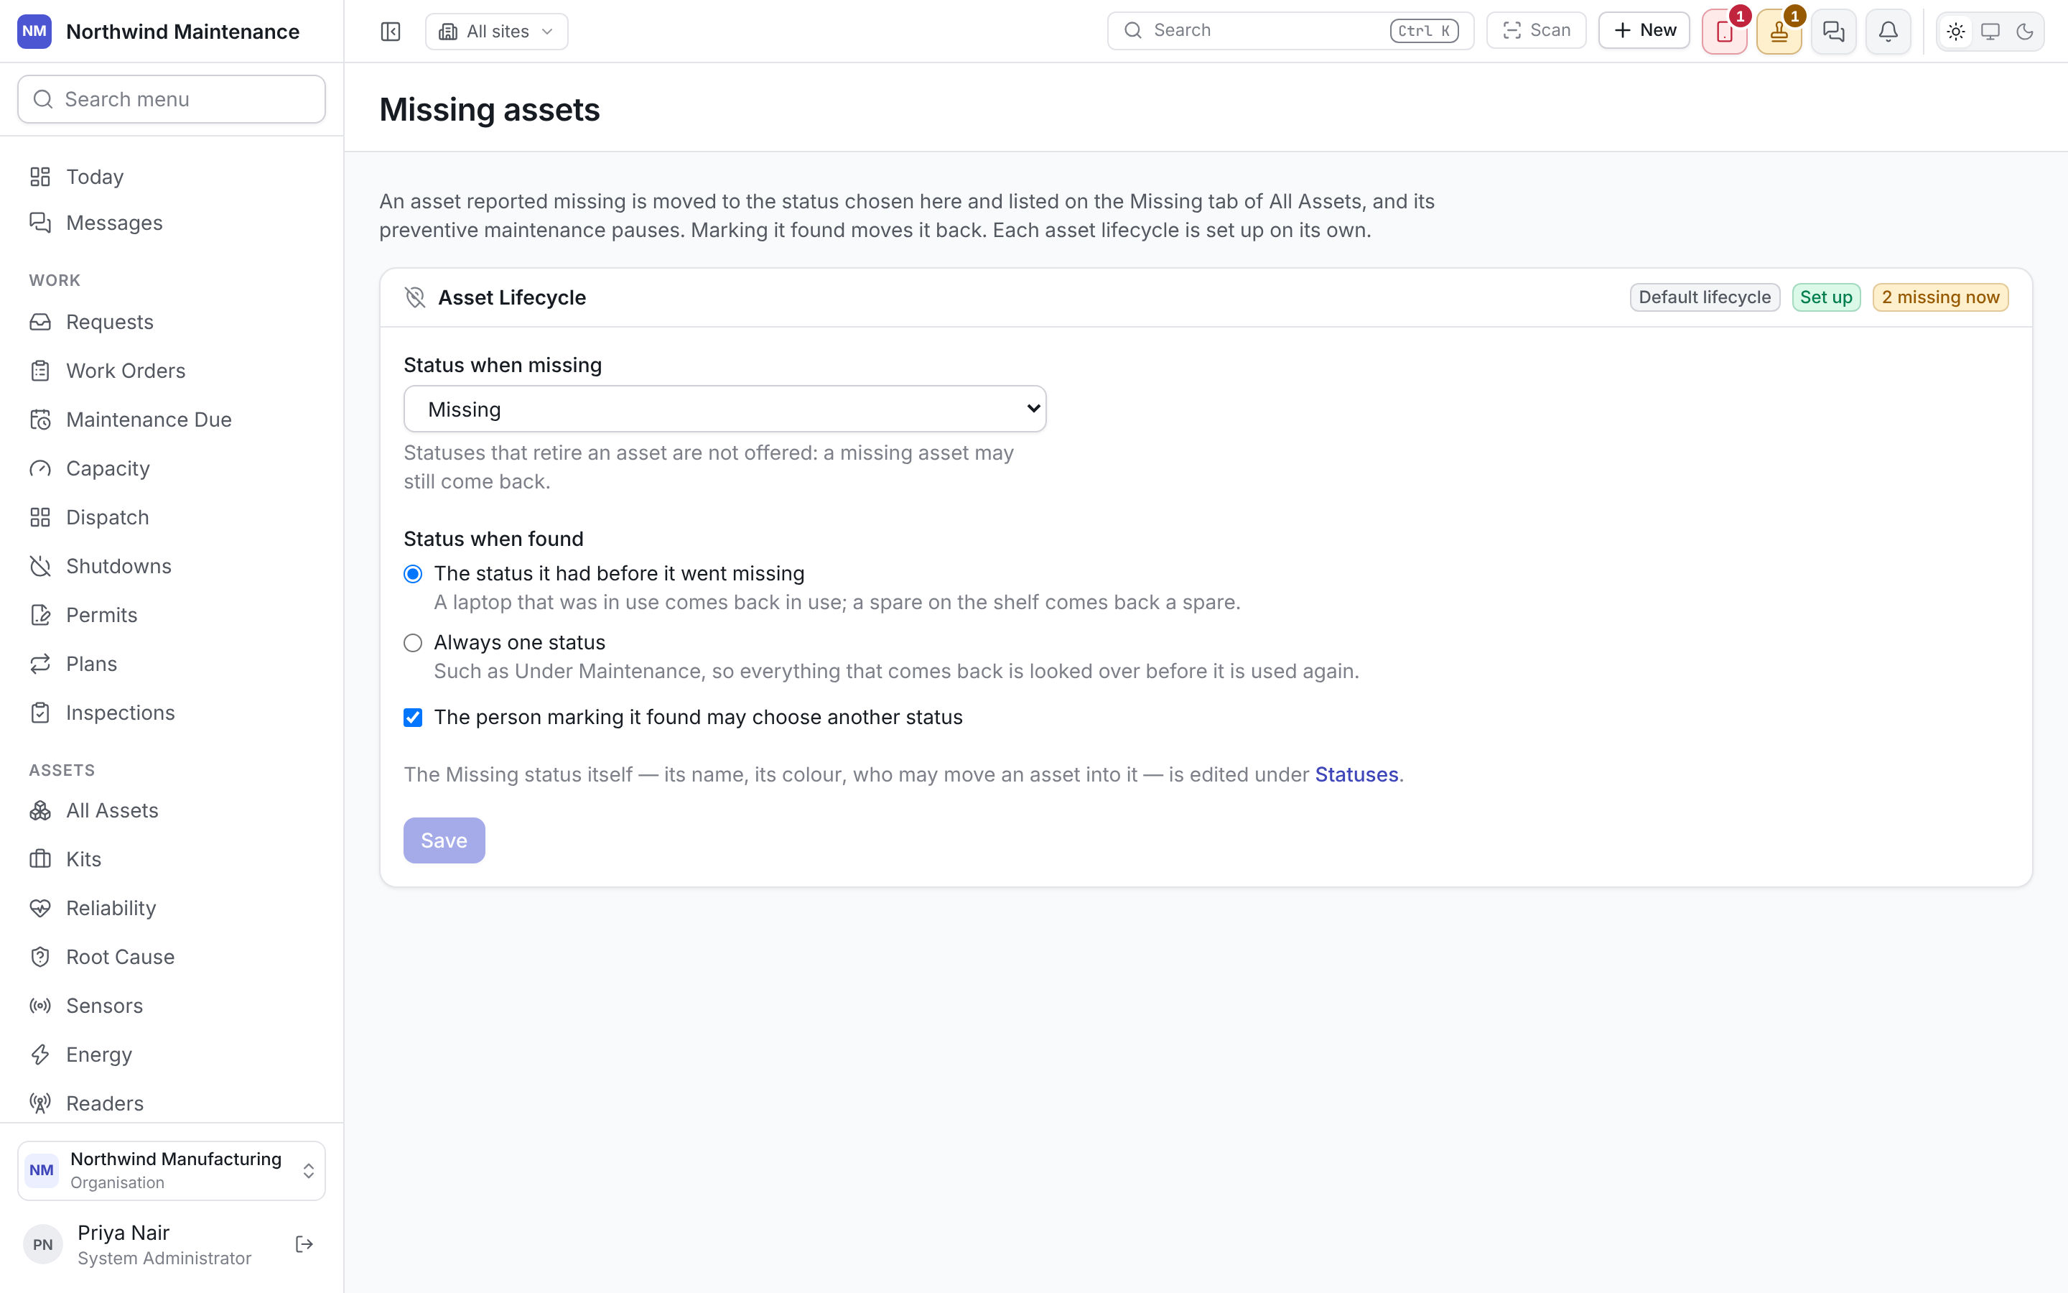2068x1293 pixels.
Task: Click the top Search box
Action: coord(1290,31)
